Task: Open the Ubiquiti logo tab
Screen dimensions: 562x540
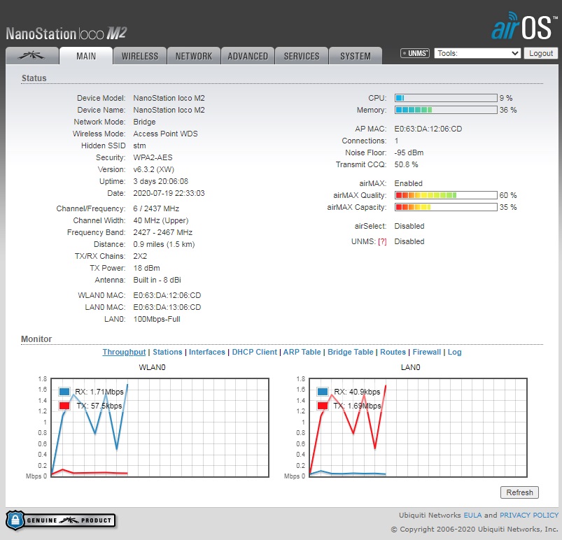Action: (x=32, y=56)
